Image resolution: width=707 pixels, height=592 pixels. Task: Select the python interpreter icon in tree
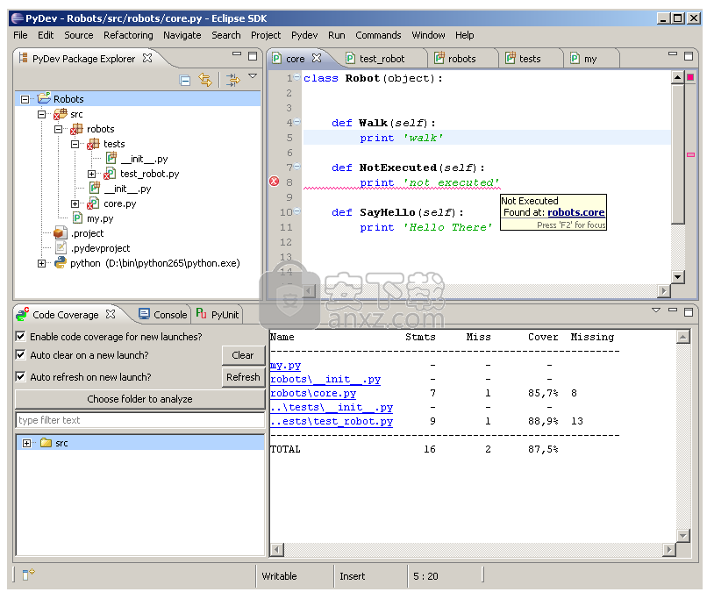point(60,262)
